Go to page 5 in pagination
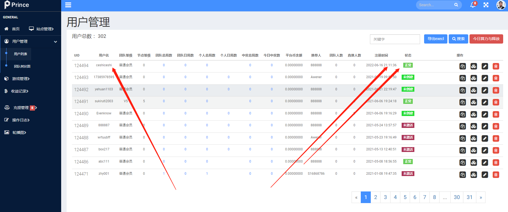Image resolution: width=508 pixels, height=212 pixels. pos(405,197)
